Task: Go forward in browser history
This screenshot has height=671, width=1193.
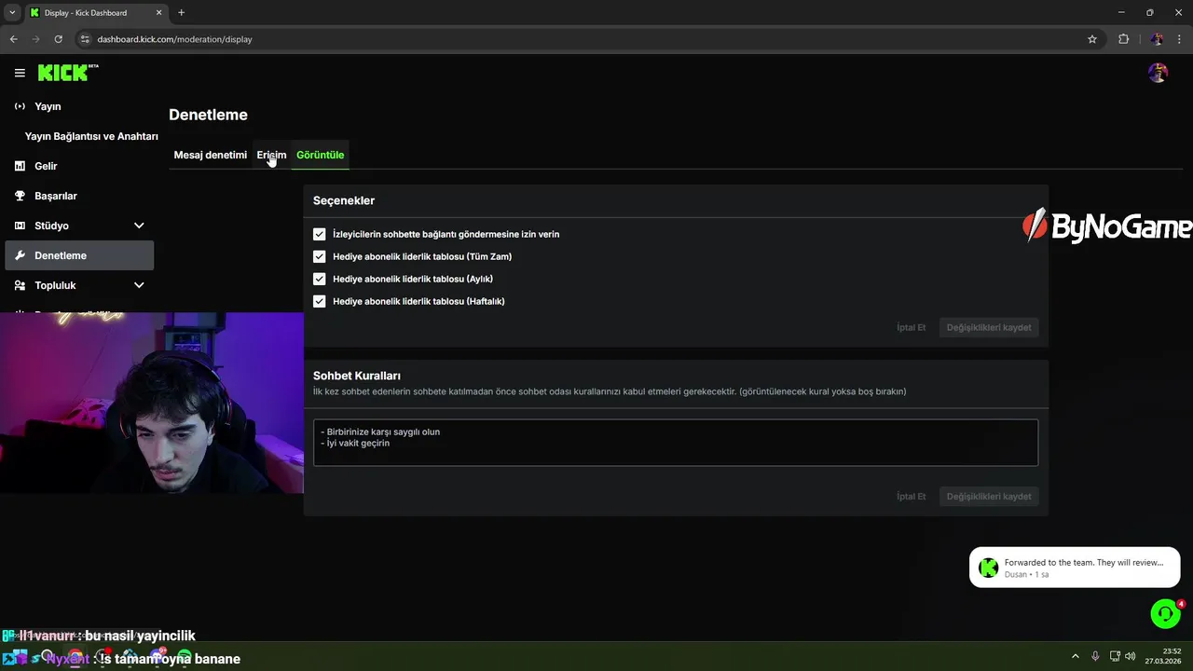Action: click(x=35, y=39)
